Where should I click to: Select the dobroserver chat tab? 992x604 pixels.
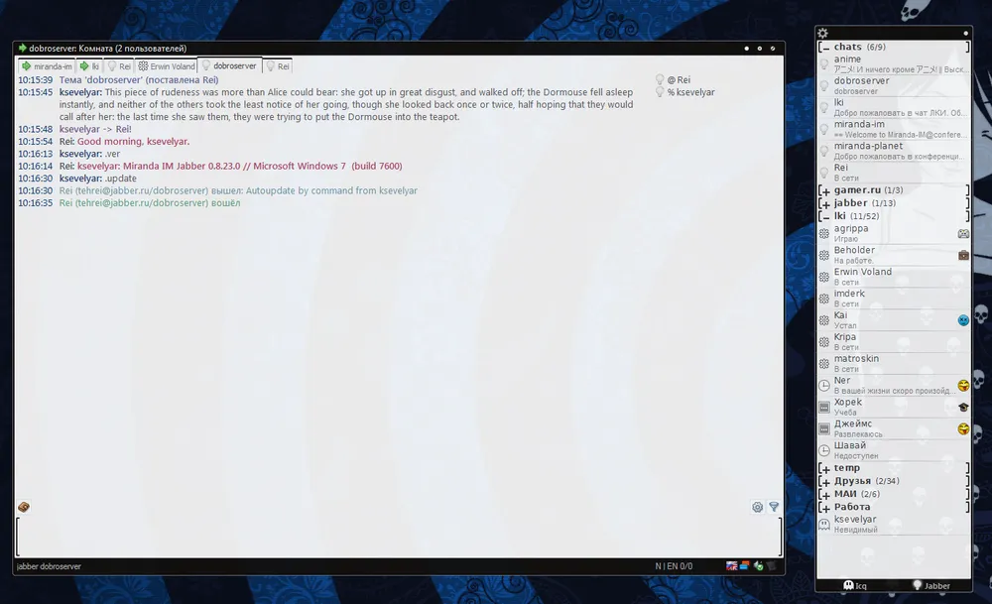point(230,65)
